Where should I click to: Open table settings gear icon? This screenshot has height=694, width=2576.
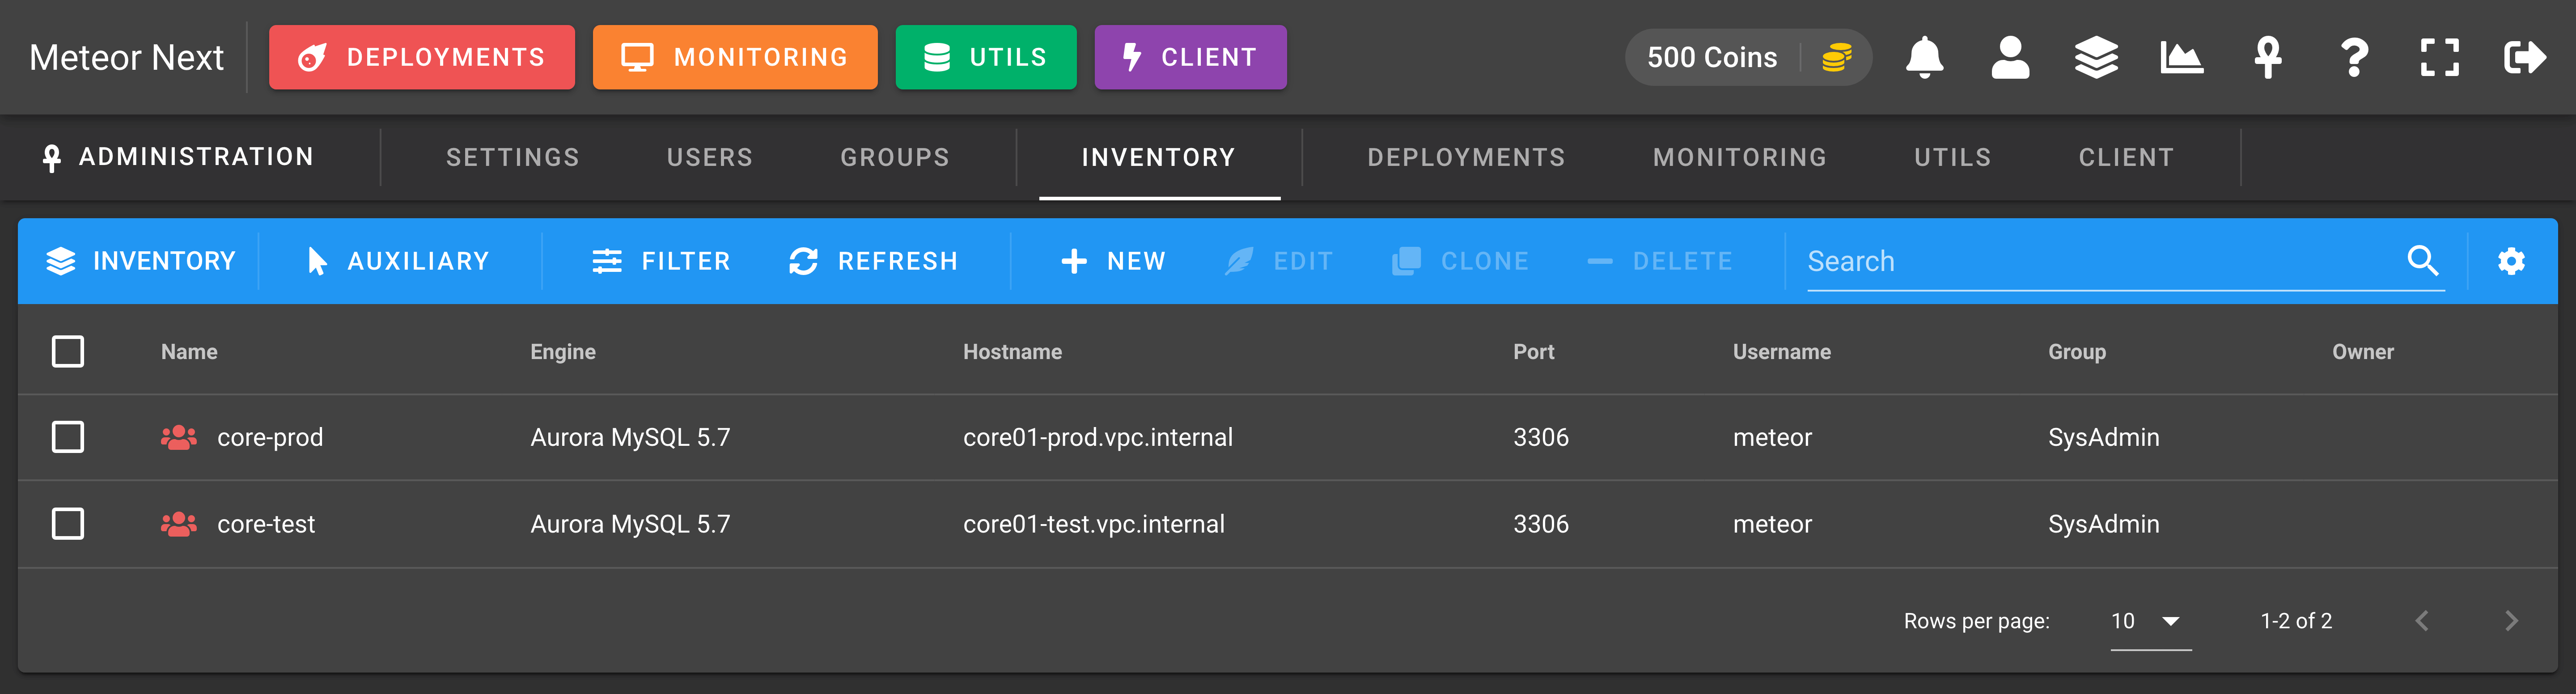pos(2512,261)
